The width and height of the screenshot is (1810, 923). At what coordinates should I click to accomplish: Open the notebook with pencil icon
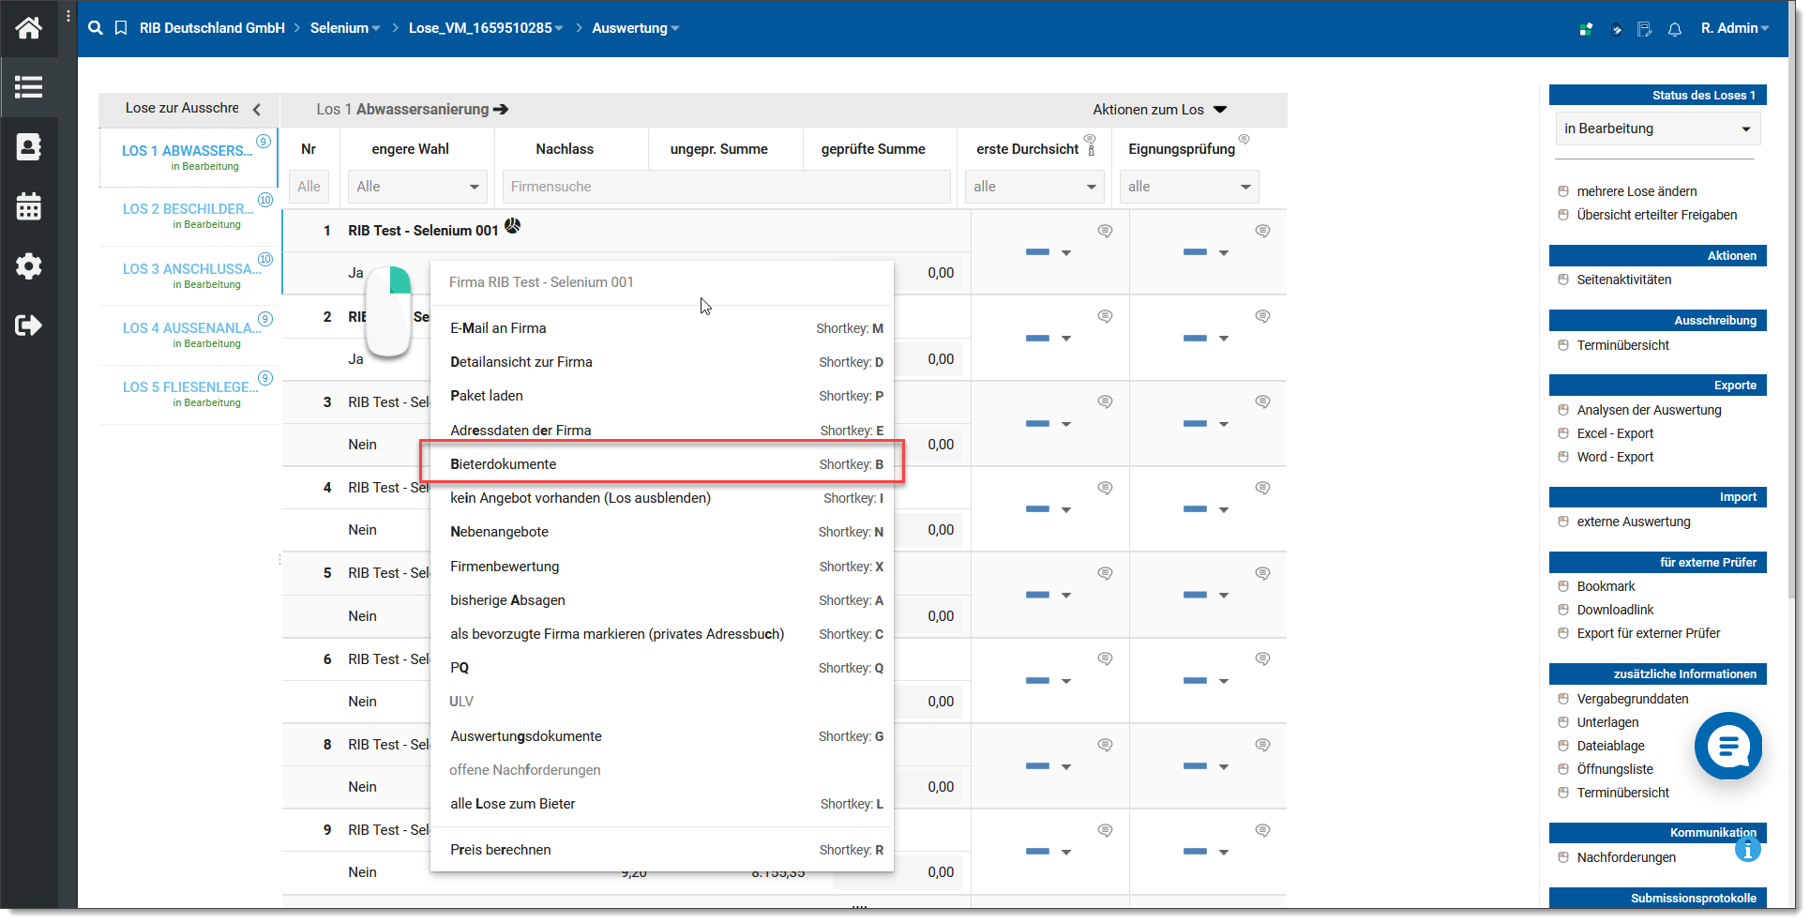click(1645, 29)
